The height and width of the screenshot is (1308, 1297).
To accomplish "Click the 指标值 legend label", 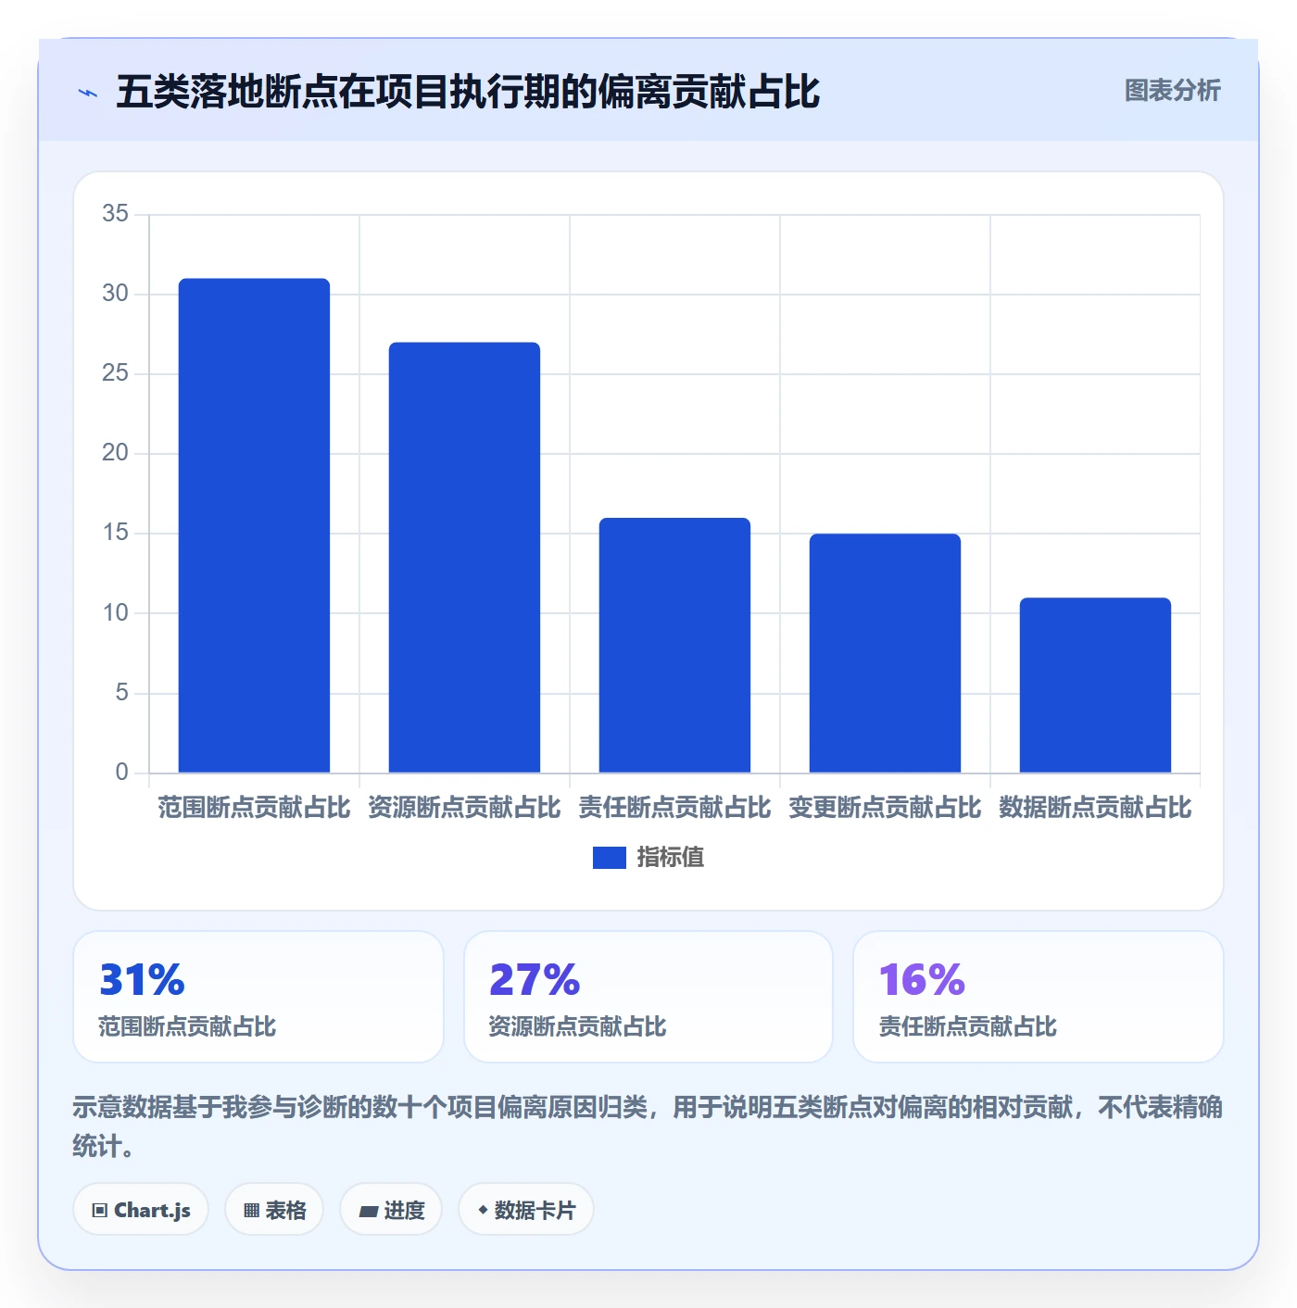I will (670, 858).
